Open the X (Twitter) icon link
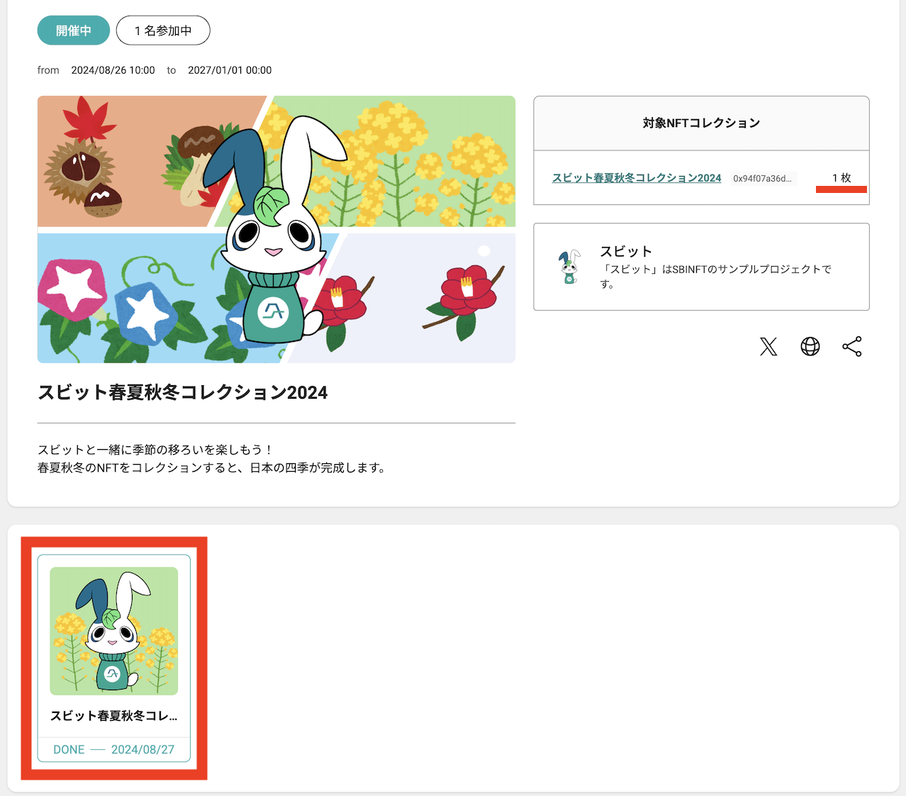Viewport: 906px width, 796px height. (768, 346)
